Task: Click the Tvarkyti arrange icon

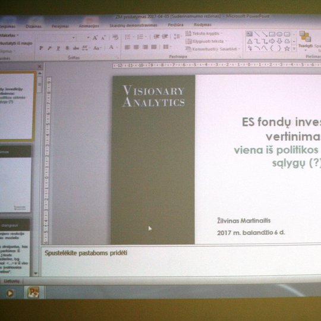Action: point(305,39)
